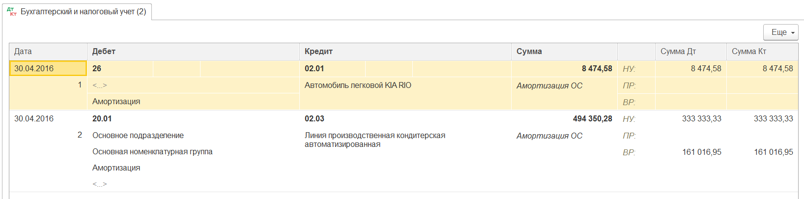Click credit account 02.03 cell
Viewport: 804px width, 199px height.
[x=315, y=119]
